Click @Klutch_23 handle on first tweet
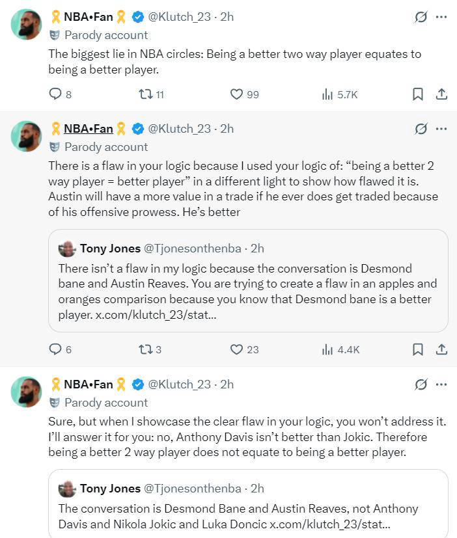This screenshot has width=457, height=538. pos(180,17)
